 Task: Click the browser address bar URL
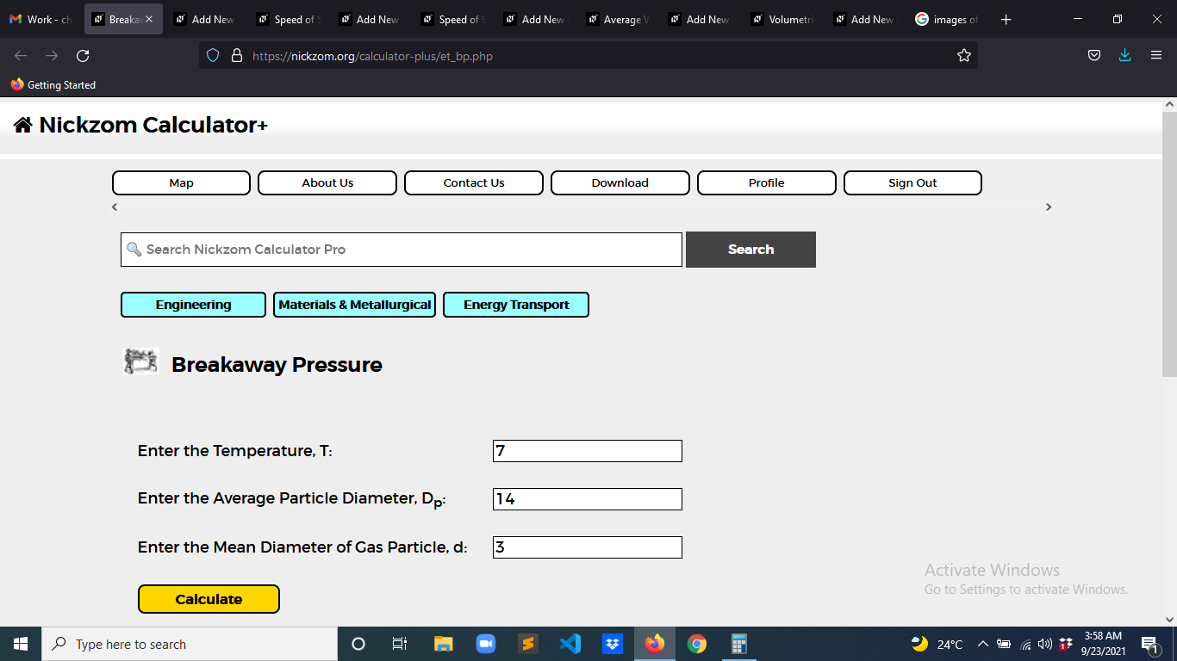pyautogui.click(x=372, y=56)
